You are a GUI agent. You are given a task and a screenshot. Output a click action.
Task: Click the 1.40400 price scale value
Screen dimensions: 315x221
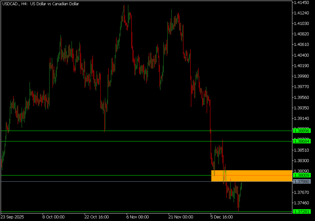click(302, 55)
